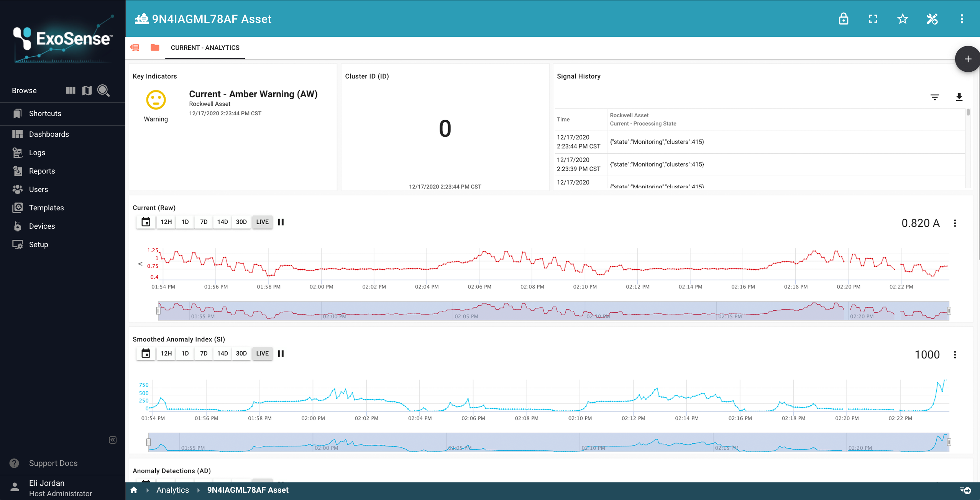This screenshot has width=980, height=500.
Task: Open calendar picker for Current (Raw)
Action: point(146,222)
